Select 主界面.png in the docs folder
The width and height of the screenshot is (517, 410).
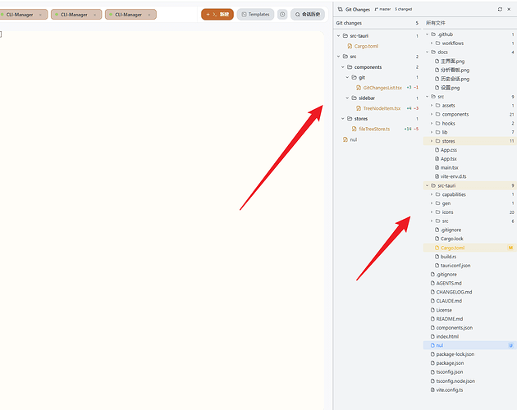[452, 61]
